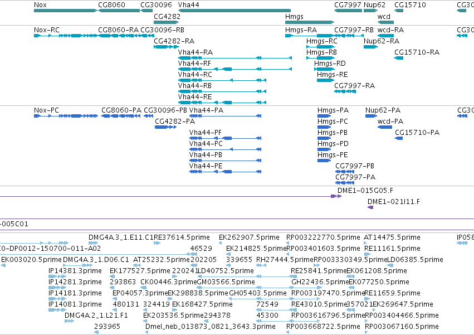Select the DME1-015G05.F feature label
The width and height of the screenshot is (474, 335).
(x=365, y=190)
